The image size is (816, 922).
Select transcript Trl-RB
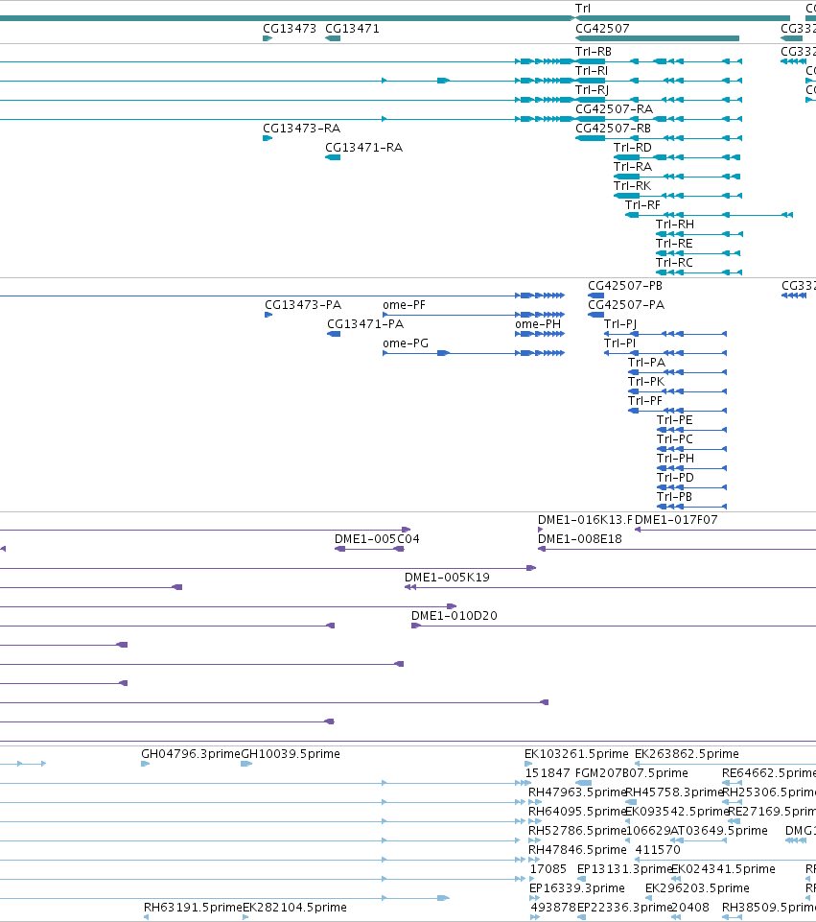pyautogui.click(x=658, y=61)
